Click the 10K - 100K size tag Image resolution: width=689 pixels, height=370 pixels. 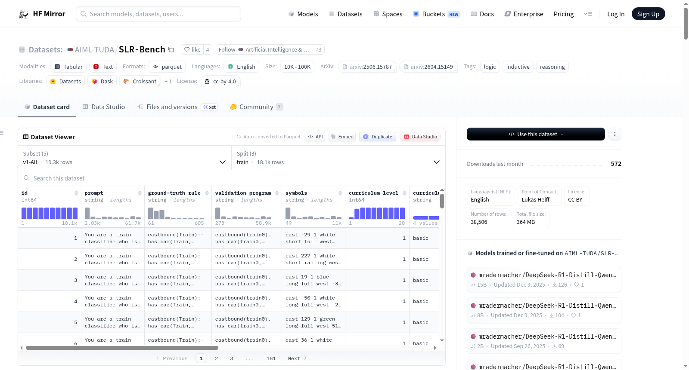pos(297,67)
